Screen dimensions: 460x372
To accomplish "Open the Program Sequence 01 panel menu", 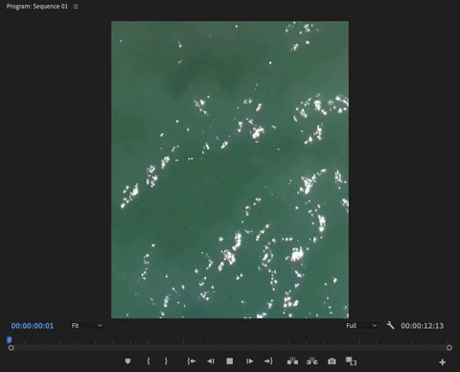I will tap(76, 7).
